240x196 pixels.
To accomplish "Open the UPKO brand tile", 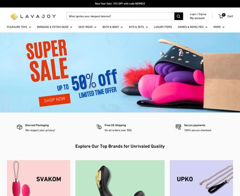I will [201, 178].
